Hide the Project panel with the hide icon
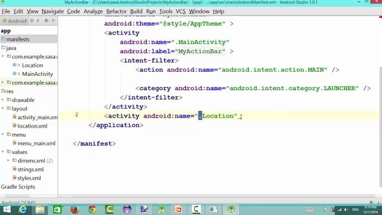382x215 pixels. pos(54,21)
